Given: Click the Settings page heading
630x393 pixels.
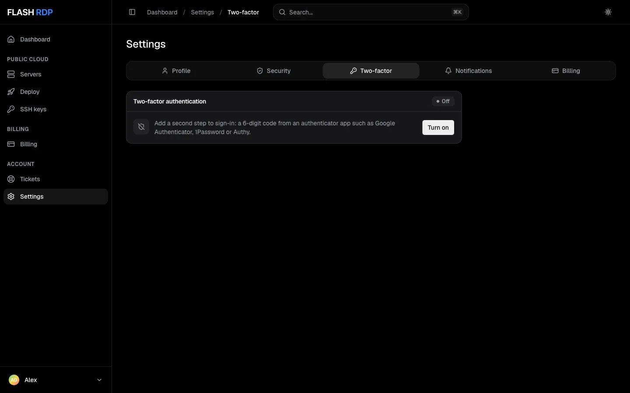Looking at the screenshot, I should 146,44.
